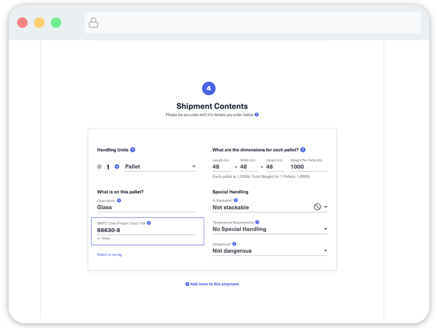The image size is (438, 328).
Task: Click help icon next to Is Stackable
Action: point(236,200)
